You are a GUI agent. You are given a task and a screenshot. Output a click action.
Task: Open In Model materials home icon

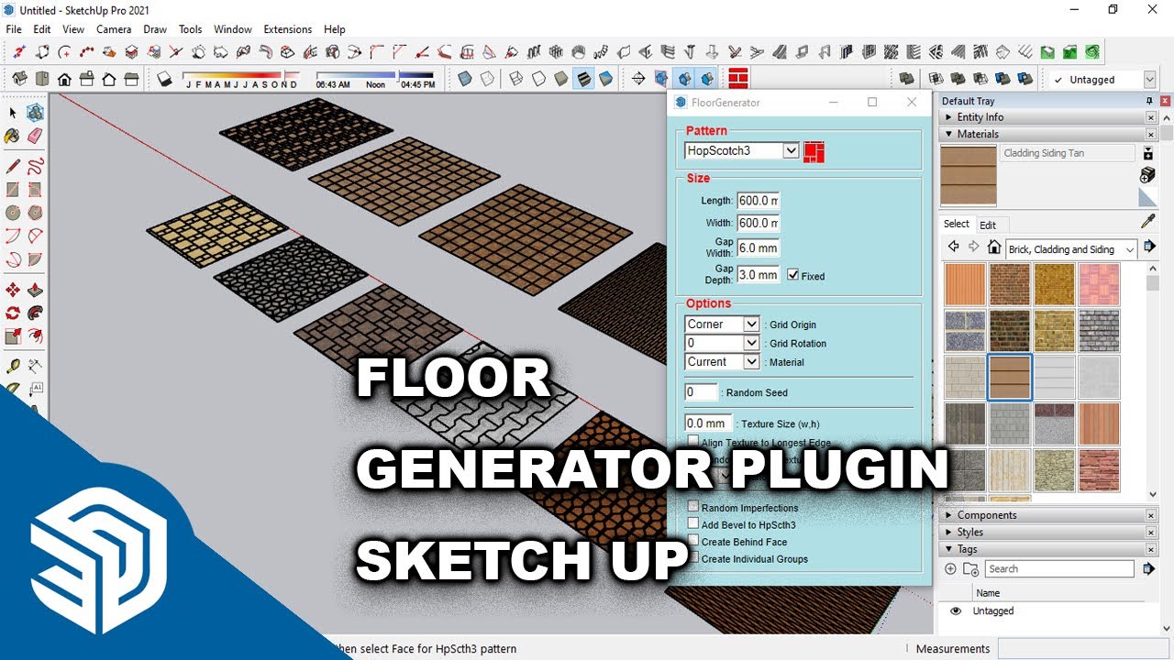coord(994,247)
